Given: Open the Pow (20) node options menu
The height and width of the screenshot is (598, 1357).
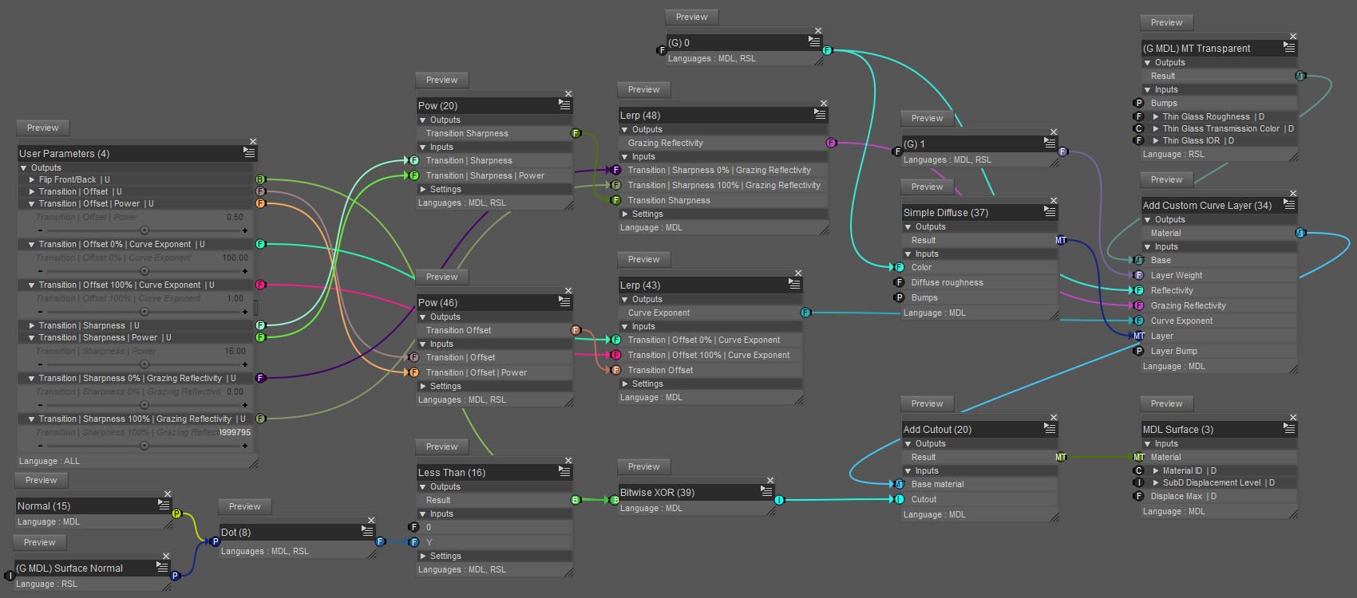Looking at the screenshot, I should (x=565, y=104).
